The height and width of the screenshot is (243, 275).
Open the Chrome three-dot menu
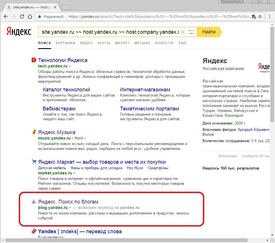coord(270,17)
